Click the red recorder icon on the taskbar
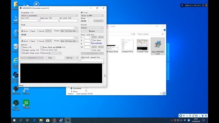This screenshot has height=123, width=219. (54, 120)
